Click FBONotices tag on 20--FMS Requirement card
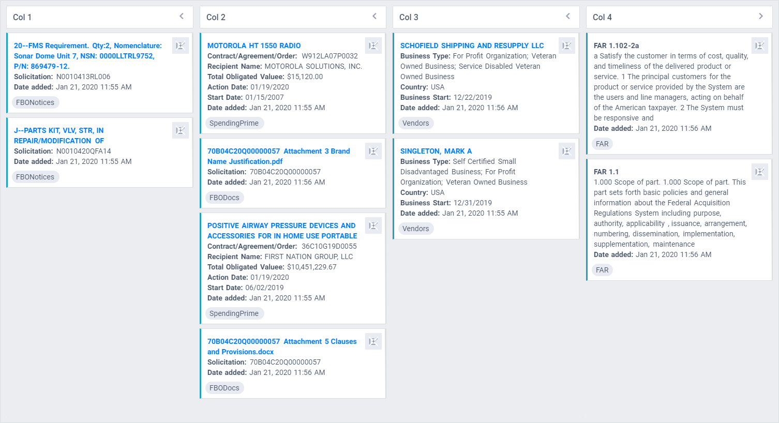This screenshot has width=779, height=423. click(35, 102)
